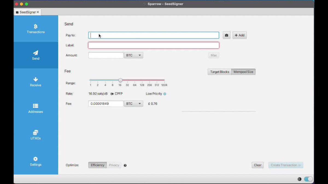Click the status bar icon beside toggle

point(299,179)
